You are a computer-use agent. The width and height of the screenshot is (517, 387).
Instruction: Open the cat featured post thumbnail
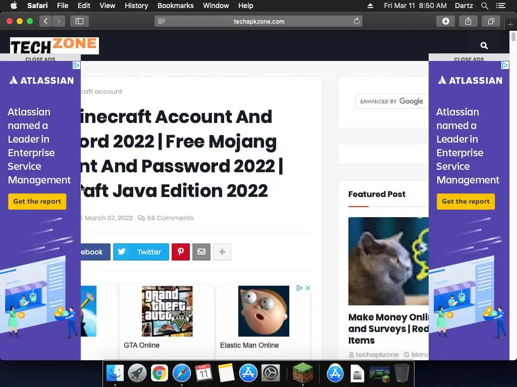[x=388, y=262]
